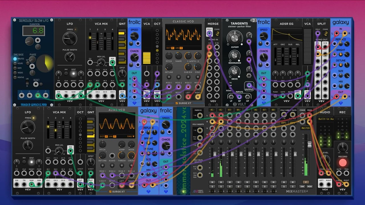The image size is (365, 205).
Task: Click the FADE CV jack on MixMaster
Action: coord(200,115)
